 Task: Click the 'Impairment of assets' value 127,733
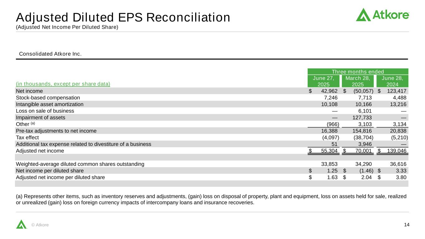tap(361, 118)
